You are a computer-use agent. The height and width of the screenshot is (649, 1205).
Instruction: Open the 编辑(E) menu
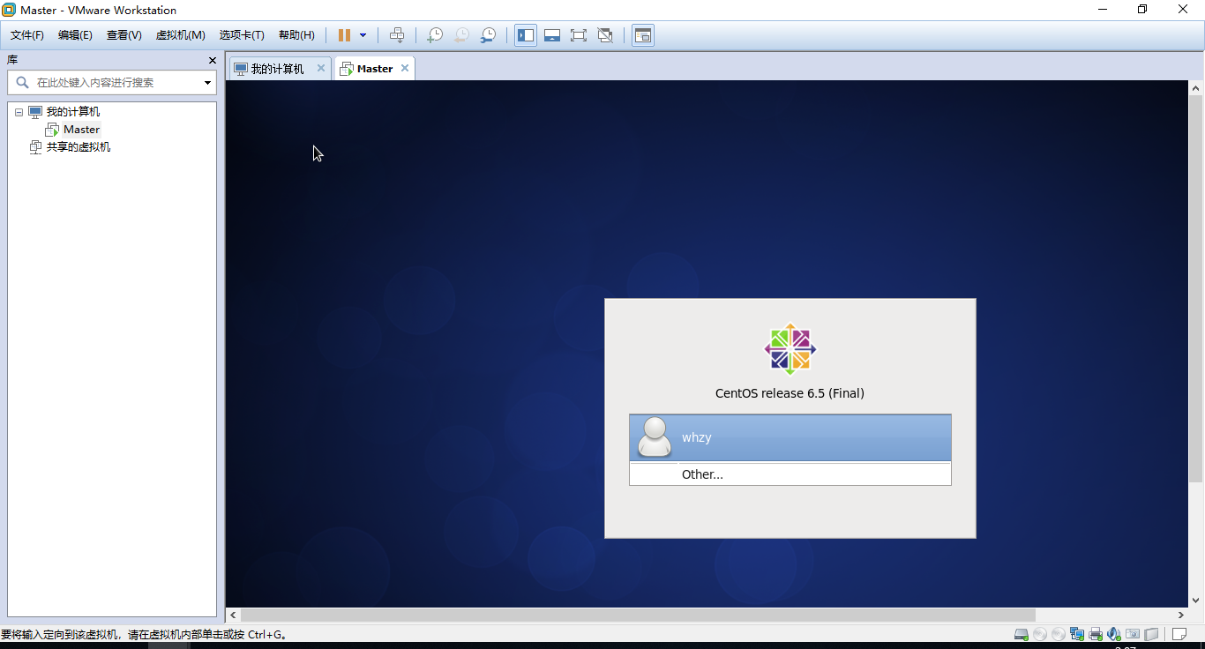(x=75, y=35)
